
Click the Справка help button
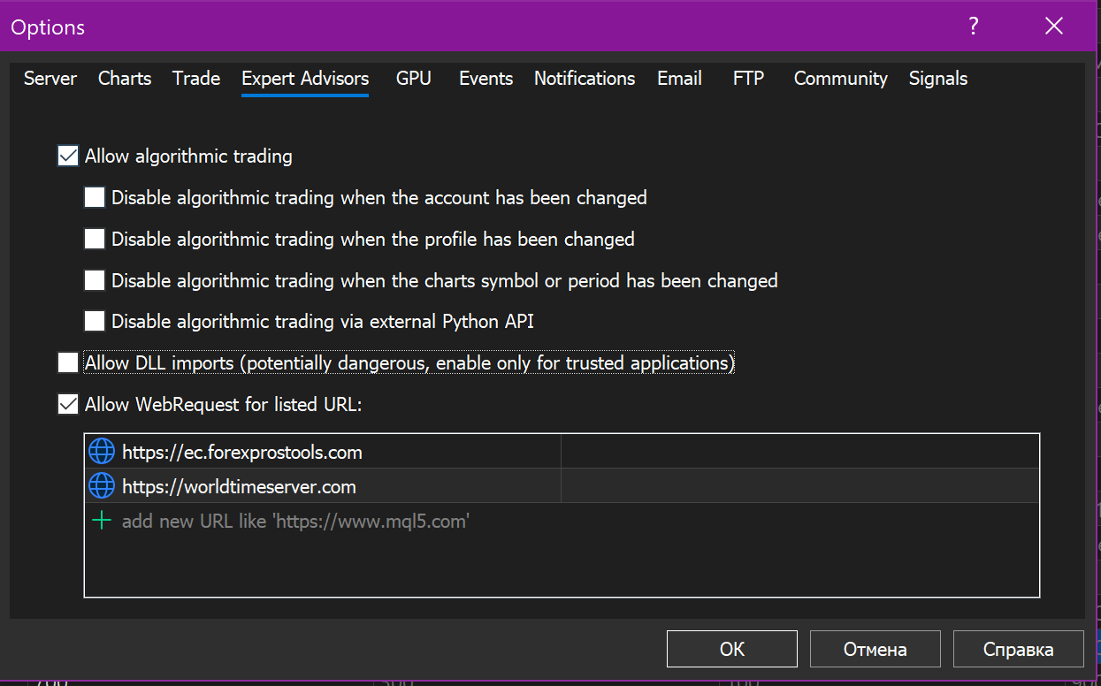[x=1018, y=649]
